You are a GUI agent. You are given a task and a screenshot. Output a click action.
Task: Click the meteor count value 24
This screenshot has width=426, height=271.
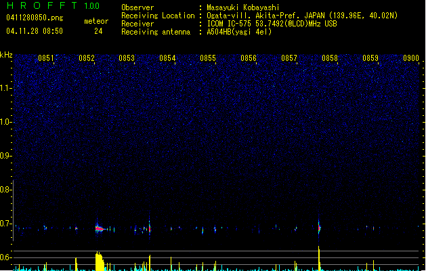98,31
